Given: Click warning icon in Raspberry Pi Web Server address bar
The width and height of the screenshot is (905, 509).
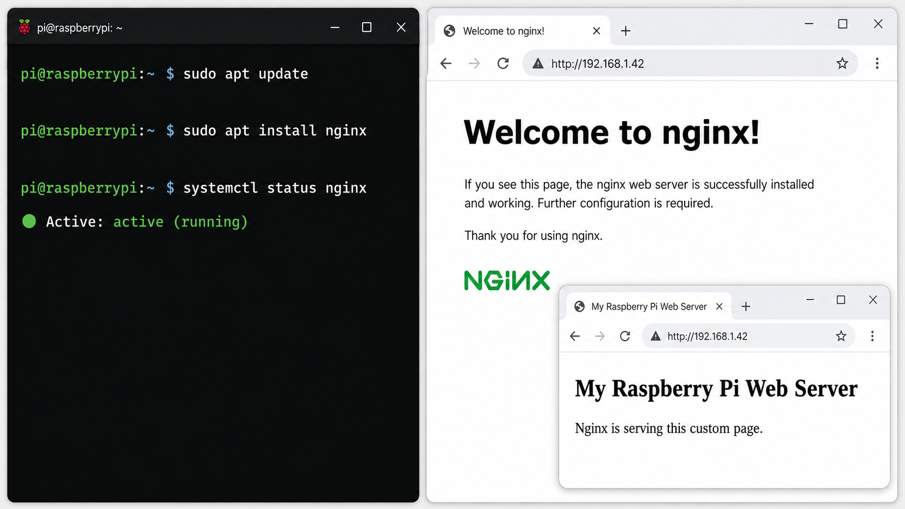Looking at the screenshot, I should pyautogui.click(x=655, y=336).
